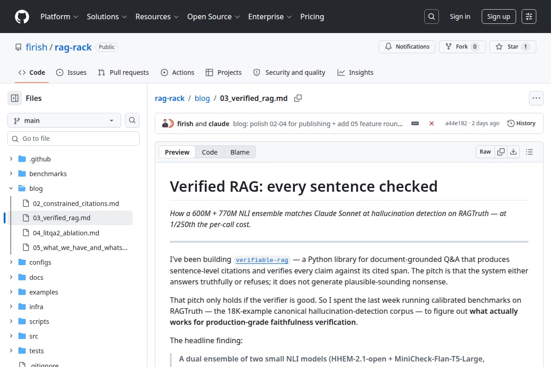Open the commit message link
This screenshot has height=367, width=551.
point(318,123)
